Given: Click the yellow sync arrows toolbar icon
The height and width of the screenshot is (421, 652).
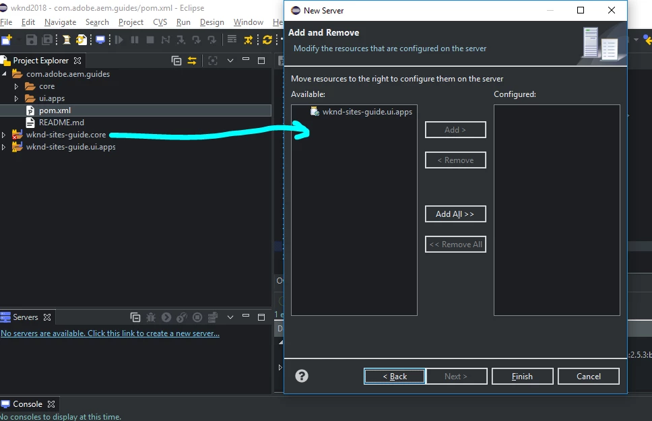Looking at the screenshot, I should pyautogui.click(x=267, y=40).
